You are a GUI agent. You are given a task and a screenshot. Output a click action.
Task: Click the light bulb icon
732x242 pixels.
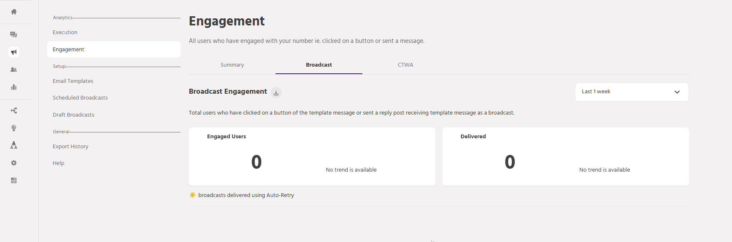[14, 128]
